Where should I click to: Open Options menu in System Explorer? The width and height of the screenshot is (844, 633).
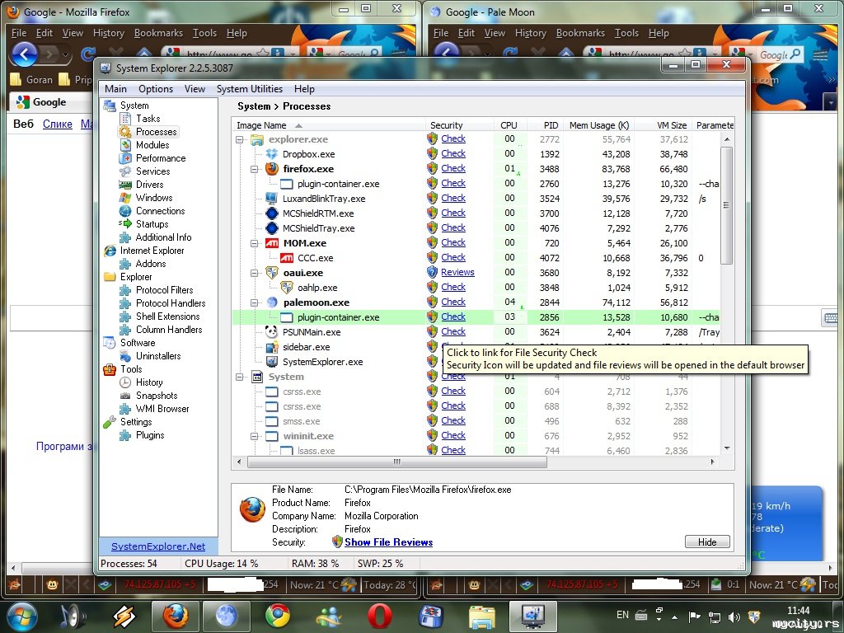tap(156, 89)
